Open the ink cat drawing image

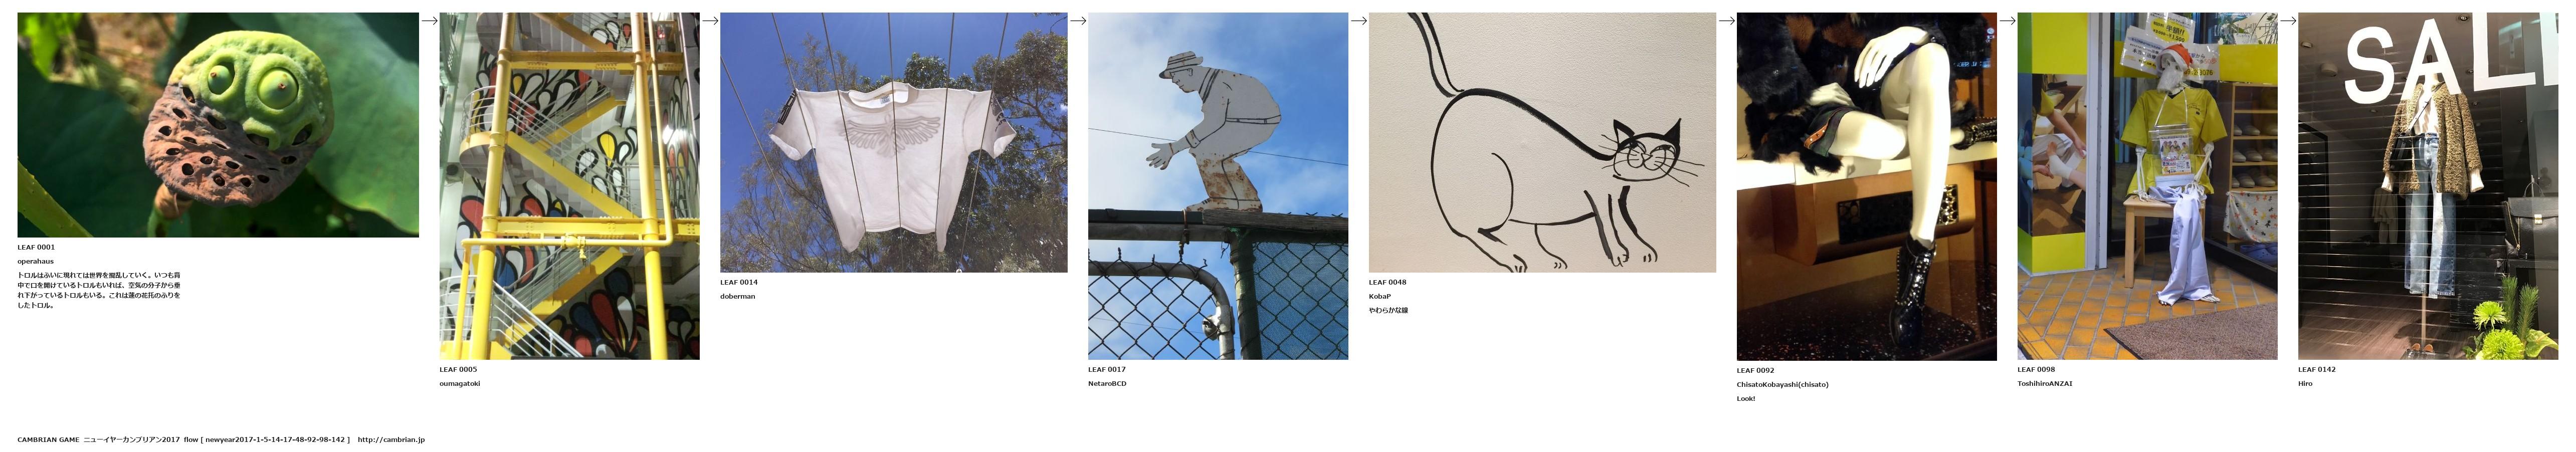click(x=1542, y=142)
